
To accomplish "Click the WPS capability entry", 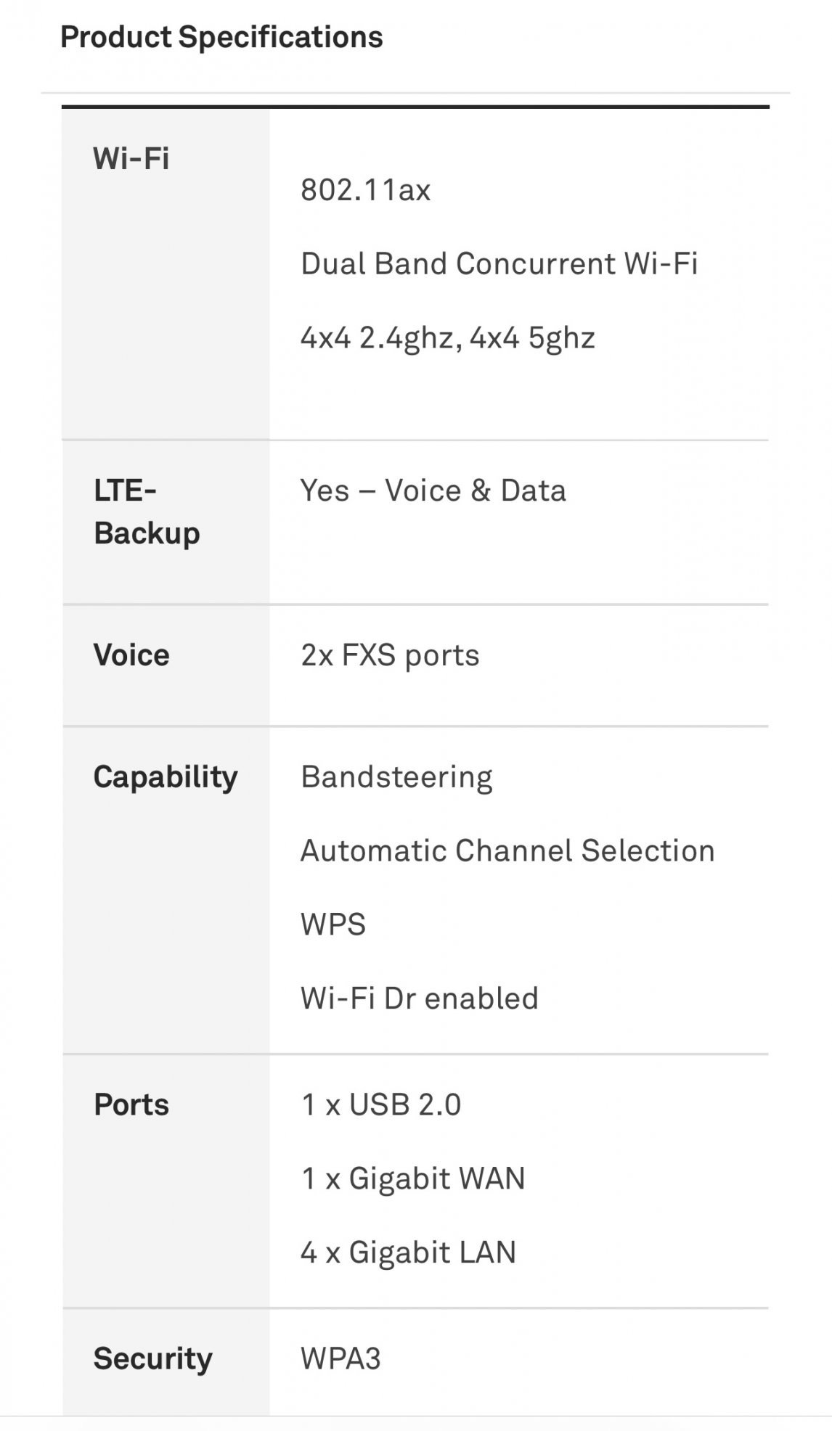I will tap(333, 924).
